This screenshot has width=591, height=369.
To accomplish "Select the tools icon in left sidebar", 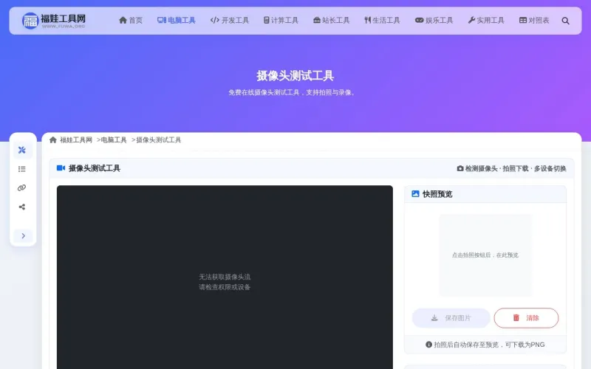I will coord(22,150).
